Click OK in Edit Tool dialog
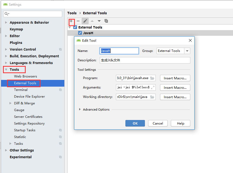This screenshot has width=233, height=173. 135,123
